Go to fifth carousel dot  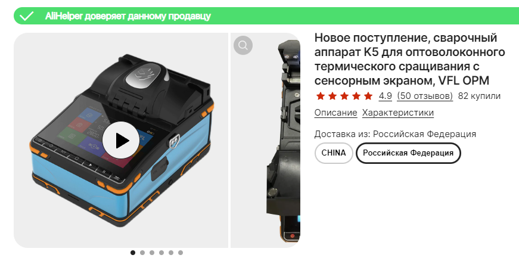click(x=171, y=253)
